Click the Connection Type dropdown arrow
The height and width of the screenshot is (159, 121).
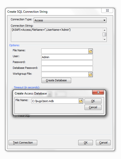(x=105, y=20)
